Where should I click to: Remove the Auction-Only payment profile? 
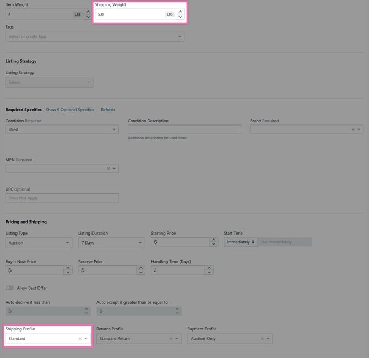tap(262, 339)
